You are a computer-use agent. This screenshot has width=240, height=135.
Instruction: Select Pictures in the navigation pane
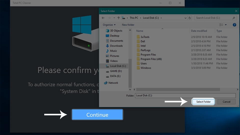[x=112, y=56]
